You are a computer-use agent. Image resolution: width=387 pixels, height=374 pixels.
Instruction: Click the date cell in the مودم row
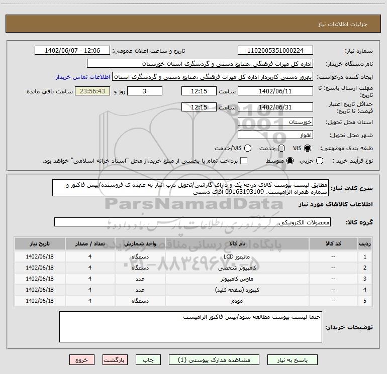[x=40, y=301]
